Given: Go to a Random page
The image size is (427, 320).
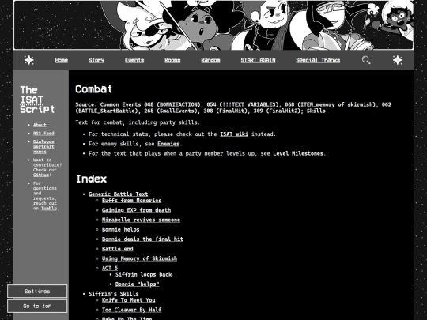Looking at the screenshot, I should (x=210, y=60).
